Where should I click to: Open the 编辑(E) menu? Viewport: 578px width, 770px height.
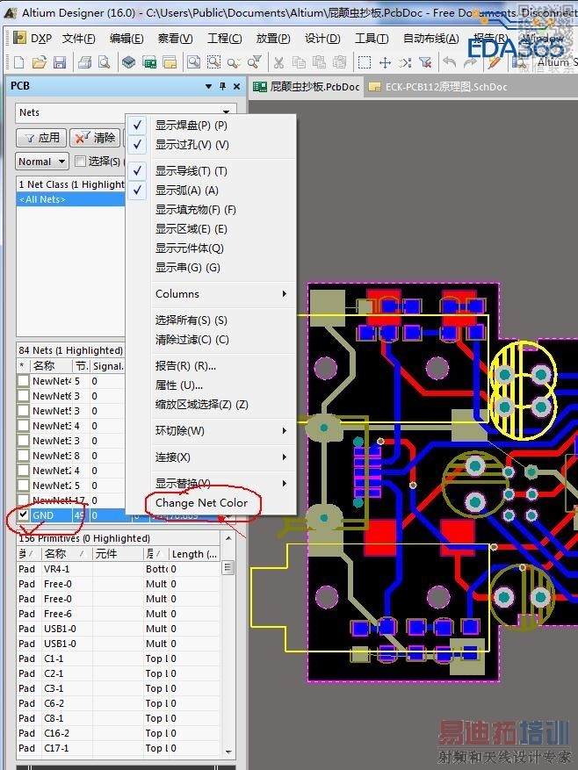tap(126, 39)
